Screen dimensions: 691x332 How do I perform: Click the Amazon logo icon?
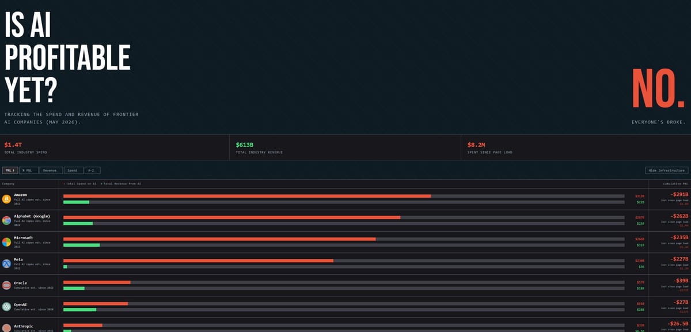[x=6, y=199]
